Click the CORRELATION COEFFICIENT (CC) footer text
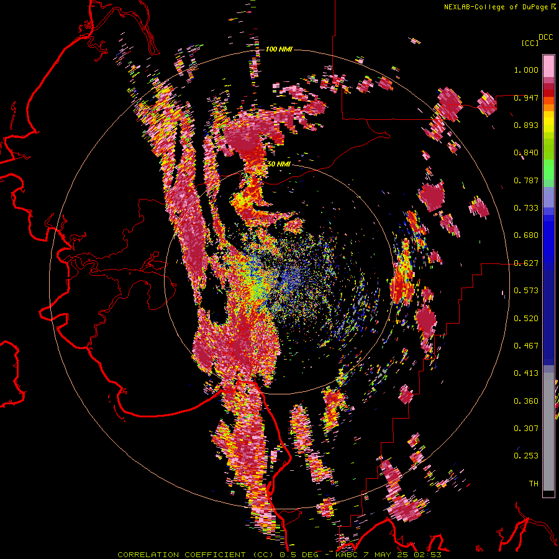The width and height of the screenshot is (559, 559). pyautogui.click(x=196, y=555)
